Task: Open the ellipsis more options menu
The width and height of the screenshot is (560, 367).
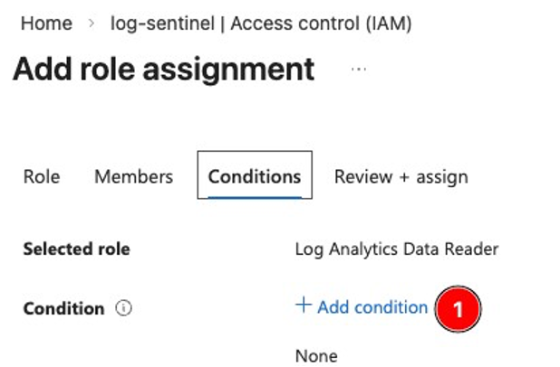Action: click(359, 69)
